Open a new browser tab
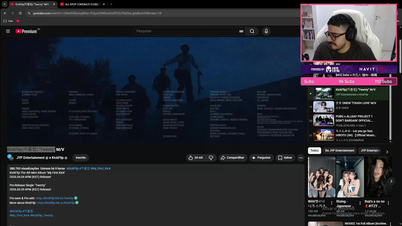 pos(111,4)
